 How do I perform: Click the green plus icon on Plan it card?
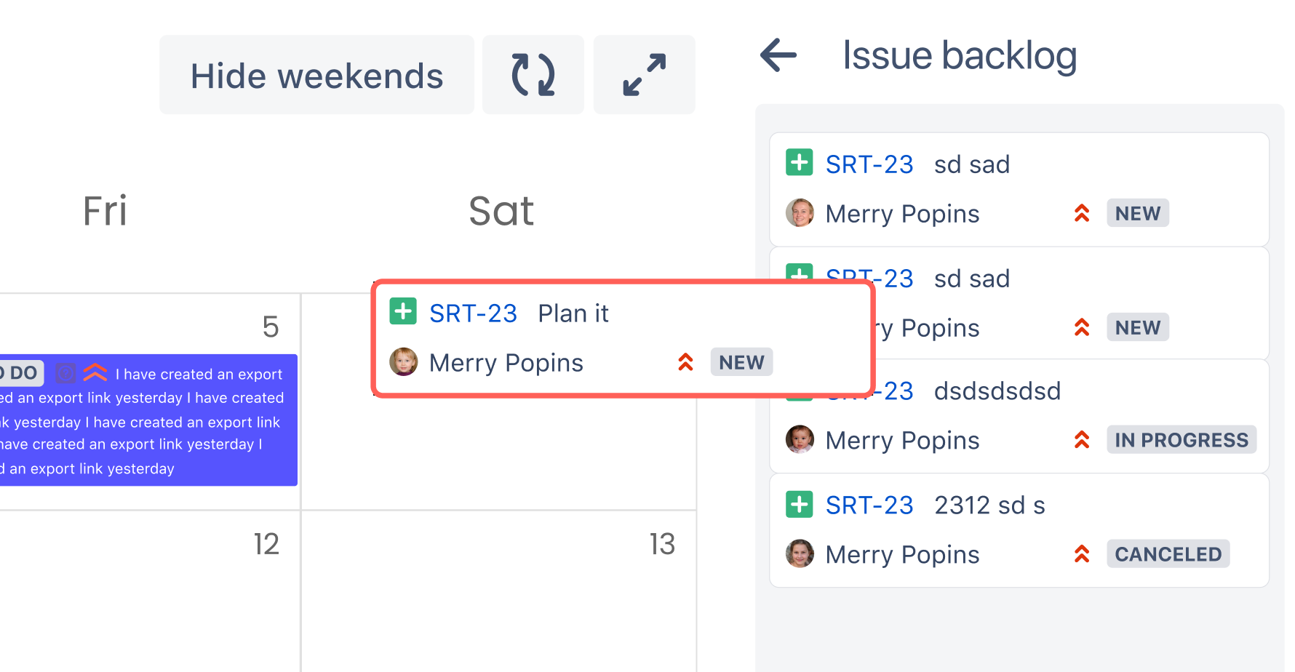point(403,311)
